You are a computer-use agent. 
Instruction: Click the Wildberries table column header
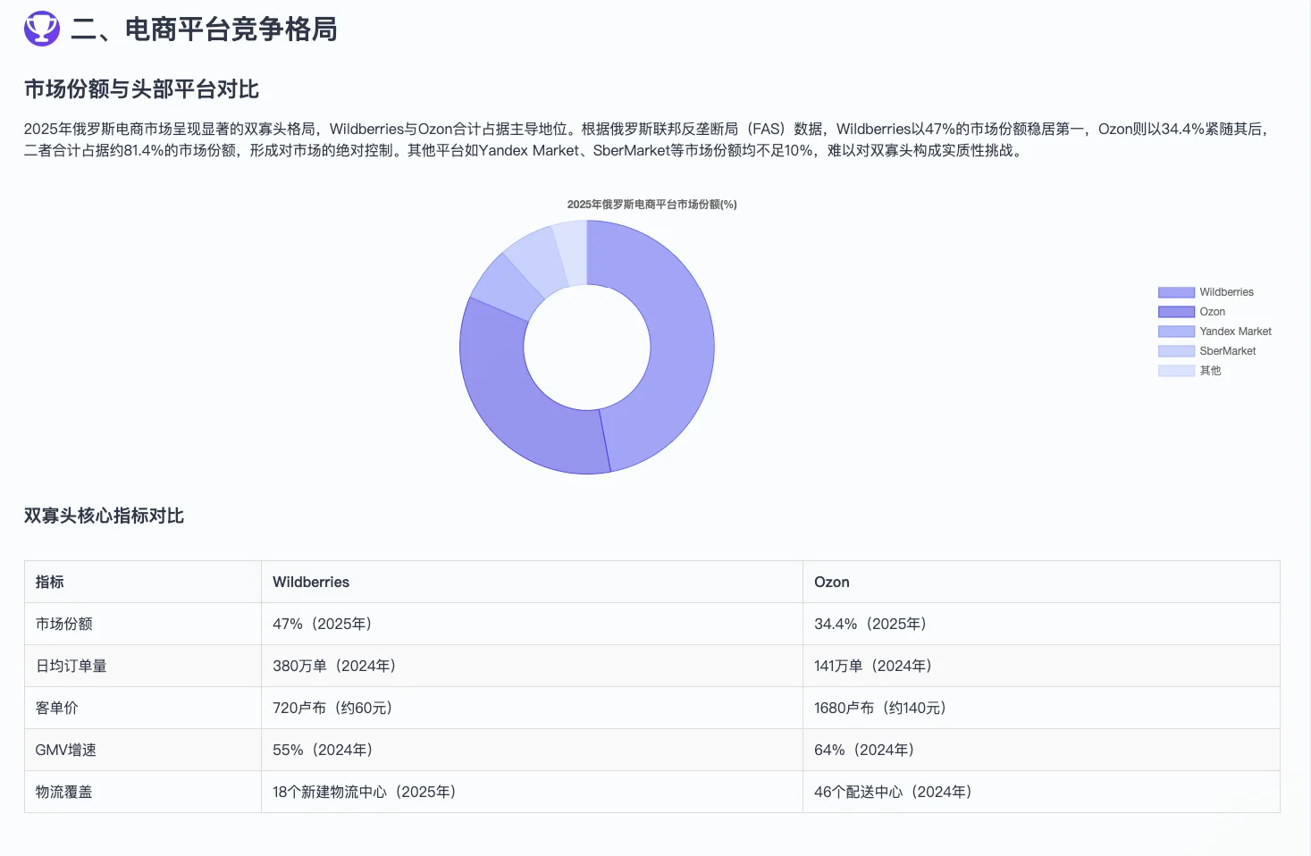(532, 582)
